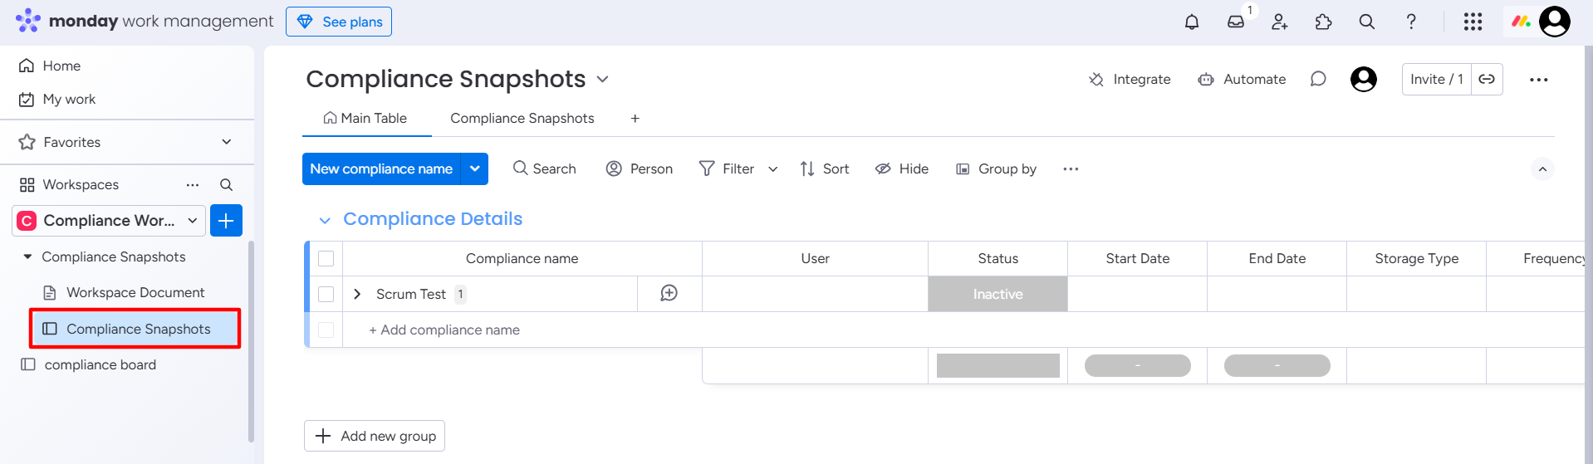The width and height of the screenshot is (1593, 464).
Task: Open My work in sidebar
Action: [57, 99]
